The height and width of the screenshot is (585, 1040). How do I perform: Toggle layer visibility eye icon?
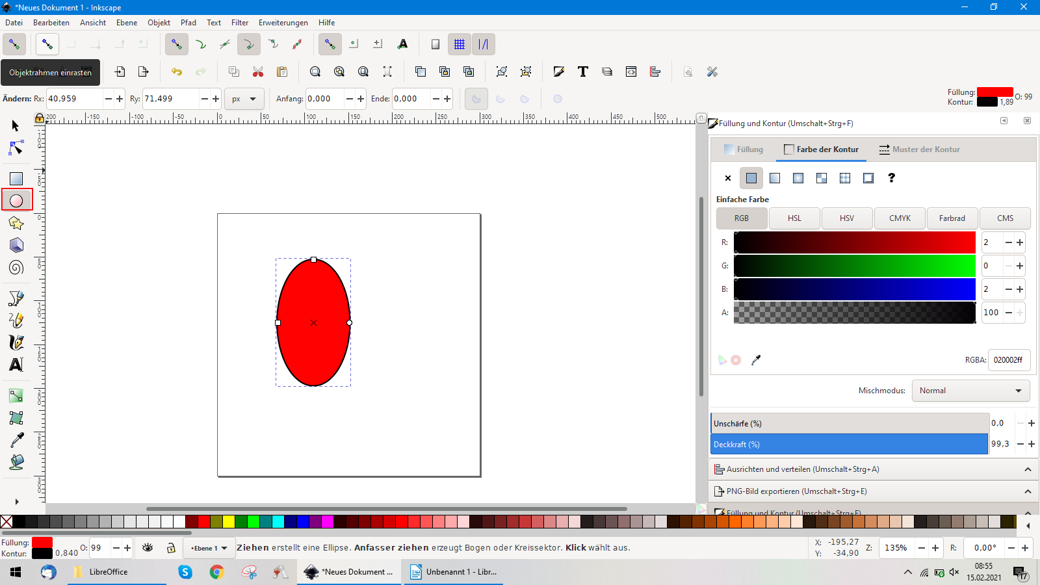148,548
